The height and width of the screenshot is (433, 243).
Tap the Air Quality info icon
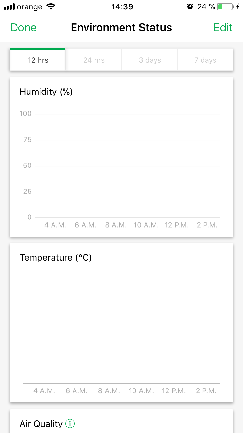pyautogui.click(x=70, y=424)
